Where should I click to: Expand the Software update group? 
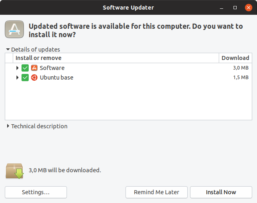(x=18, y=68)
